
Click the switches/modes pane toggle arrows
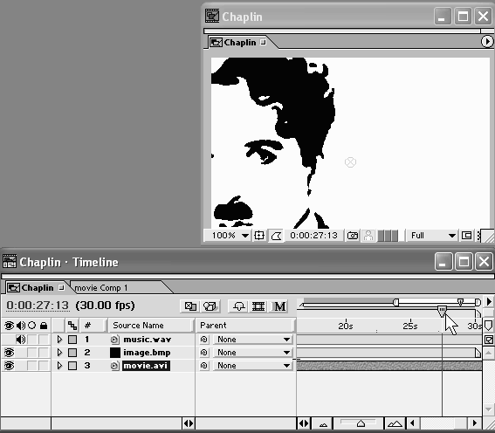tap(189, 423)
